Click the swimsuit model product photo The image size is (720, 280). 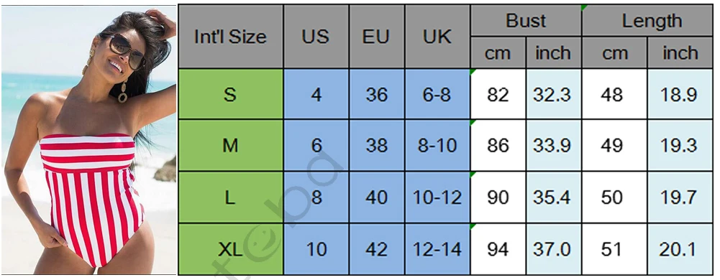click(x=88, y=140)
